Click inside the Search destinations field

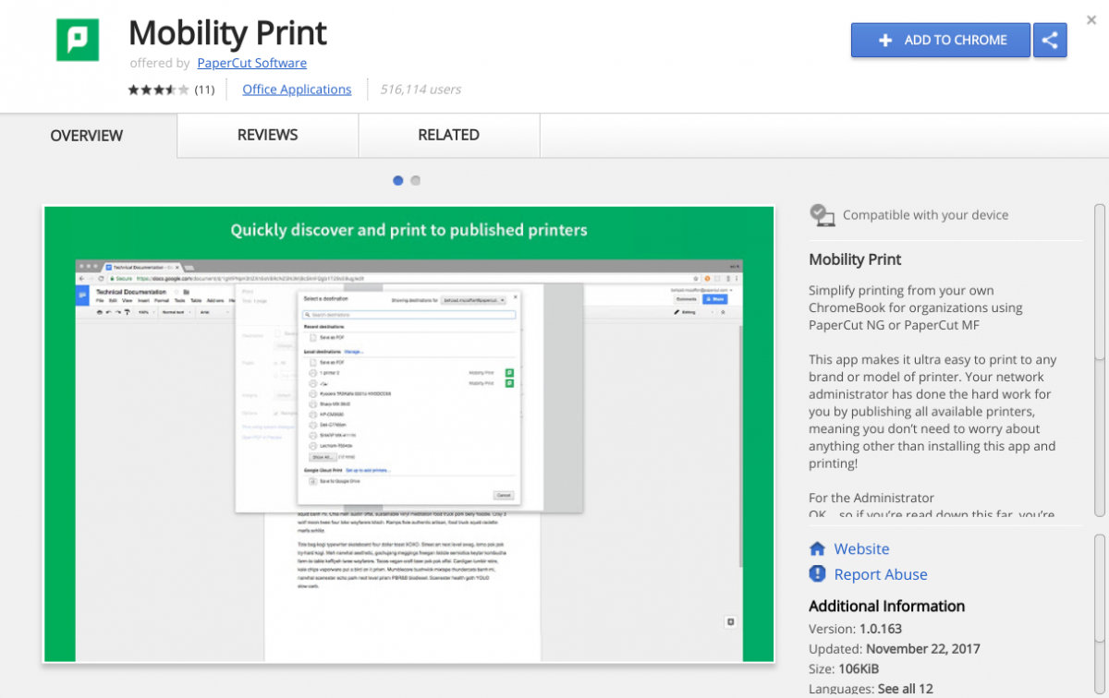coord(413,315)
